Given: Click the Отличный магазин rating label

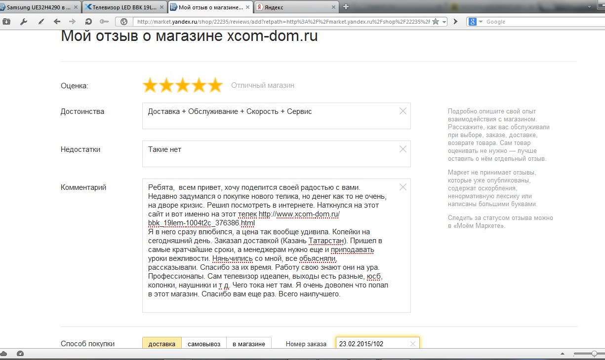Looking at the screenshot, I should (x=263, y=85).
